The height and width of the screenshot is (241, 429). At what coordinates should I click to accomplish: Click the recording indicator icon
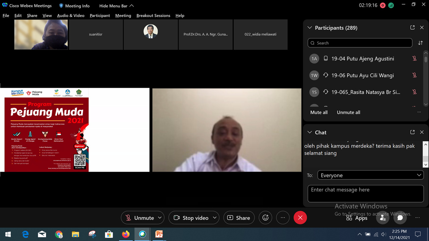tap(383, 5)
